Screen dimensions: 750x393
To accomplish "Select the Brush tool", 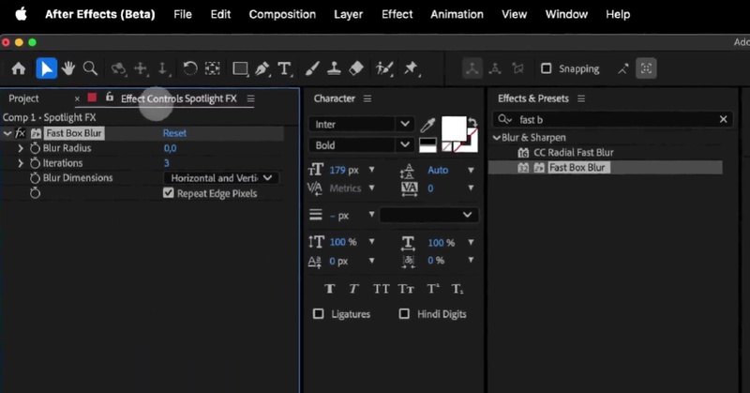I will pos(312,68).
